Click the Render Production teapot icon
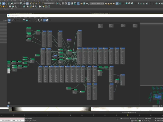The height and width of the screenshot is (122, 163). coord(87,3)
